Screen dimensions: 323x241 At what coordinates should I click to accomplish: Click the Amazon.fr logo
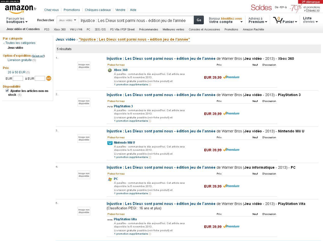click(x=20, y=9)
